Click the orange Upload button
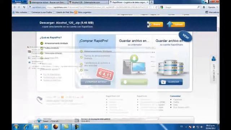Image resolution: width=231 pixels, height=130 pixels. click(x=176, y=24)
